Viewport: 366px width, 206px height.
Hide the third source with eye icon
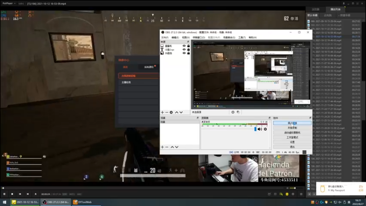tap(184, 53)
